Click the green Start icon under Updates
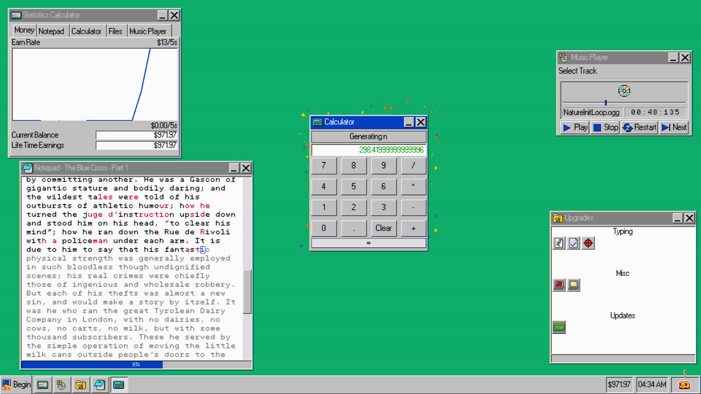Screen dimensions: 701x394 point(559,327)
